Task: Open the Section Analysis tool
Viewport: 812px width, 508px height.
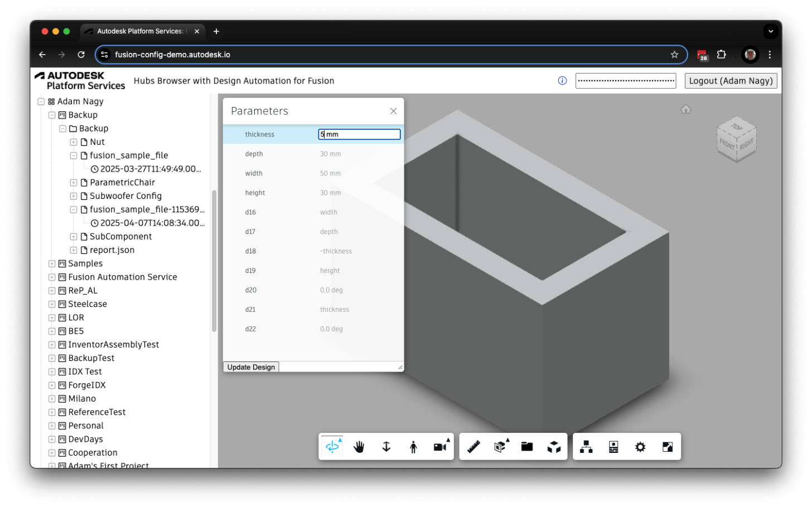Action: (500, 446)
